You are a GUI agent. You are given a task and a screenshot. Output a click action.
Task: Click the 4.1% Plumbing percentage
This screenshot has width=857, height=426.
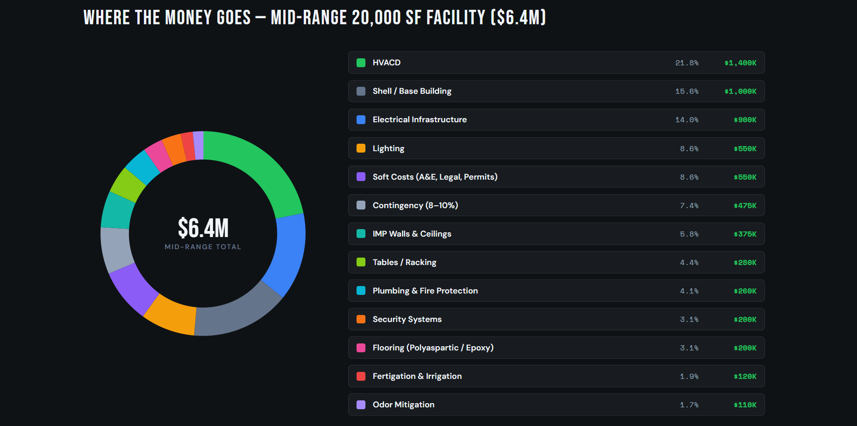(x=689, y=291)
